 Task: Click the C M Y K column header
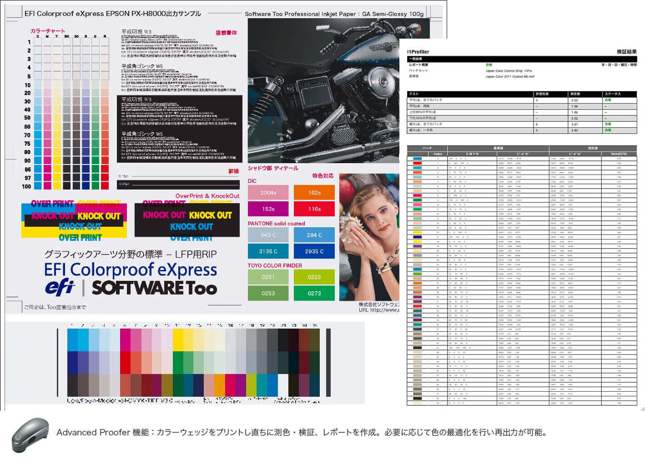[472, 154]
